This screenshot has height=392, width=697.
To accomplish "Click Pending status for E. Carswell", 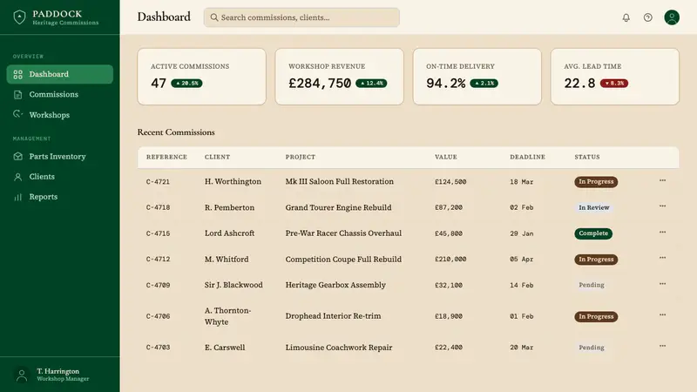I will pos(592,348).
